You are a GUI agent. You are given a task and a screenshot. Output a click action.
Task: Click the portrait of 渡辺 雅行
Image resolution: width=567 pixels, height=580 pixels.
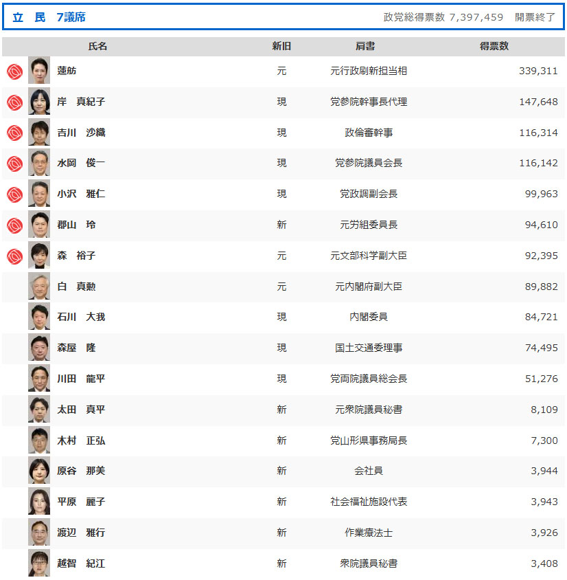39,533
